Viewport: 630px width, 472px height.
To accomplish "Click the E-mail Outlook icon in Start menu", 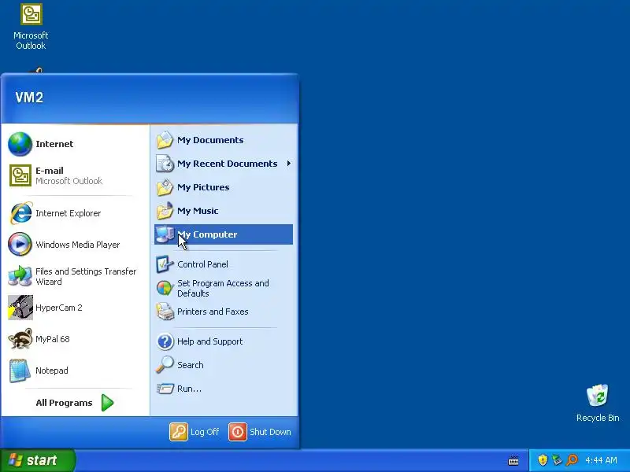I will [20, 175].
